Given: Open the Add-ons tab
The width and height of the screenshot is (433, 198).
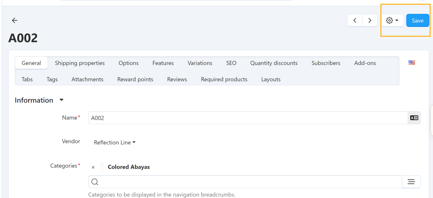Looking at the screenshot, I should pos(365,63).
